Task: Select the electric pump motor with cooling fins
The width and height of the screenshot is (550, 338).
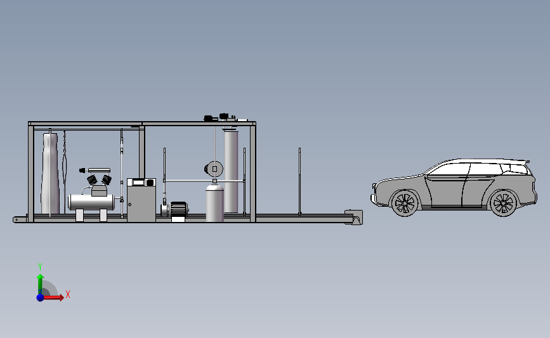Action: click(178, 209)
